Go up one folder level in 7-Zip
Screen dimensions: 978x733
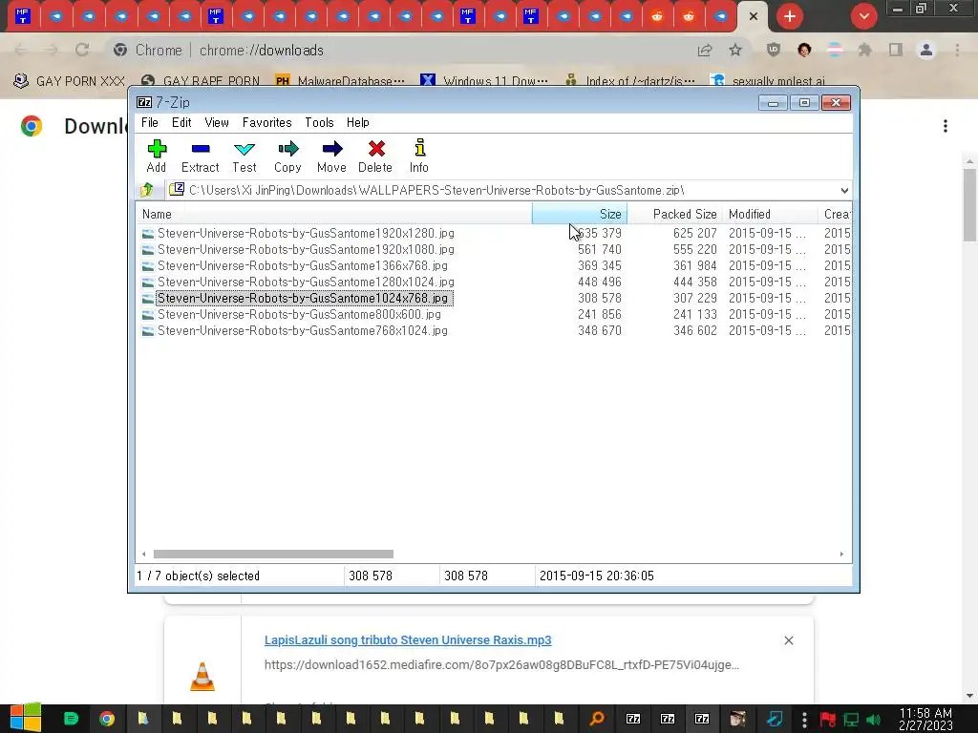pos(148,190)
